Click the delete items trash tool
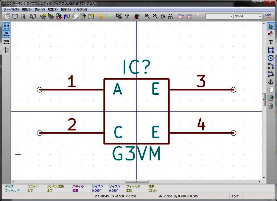The image size is (277, 201). coord(270,106)
